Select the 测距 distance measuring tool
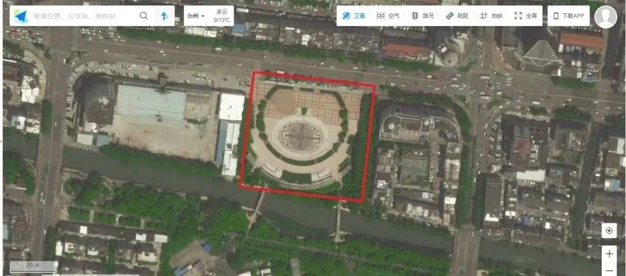 click(457, 16)
